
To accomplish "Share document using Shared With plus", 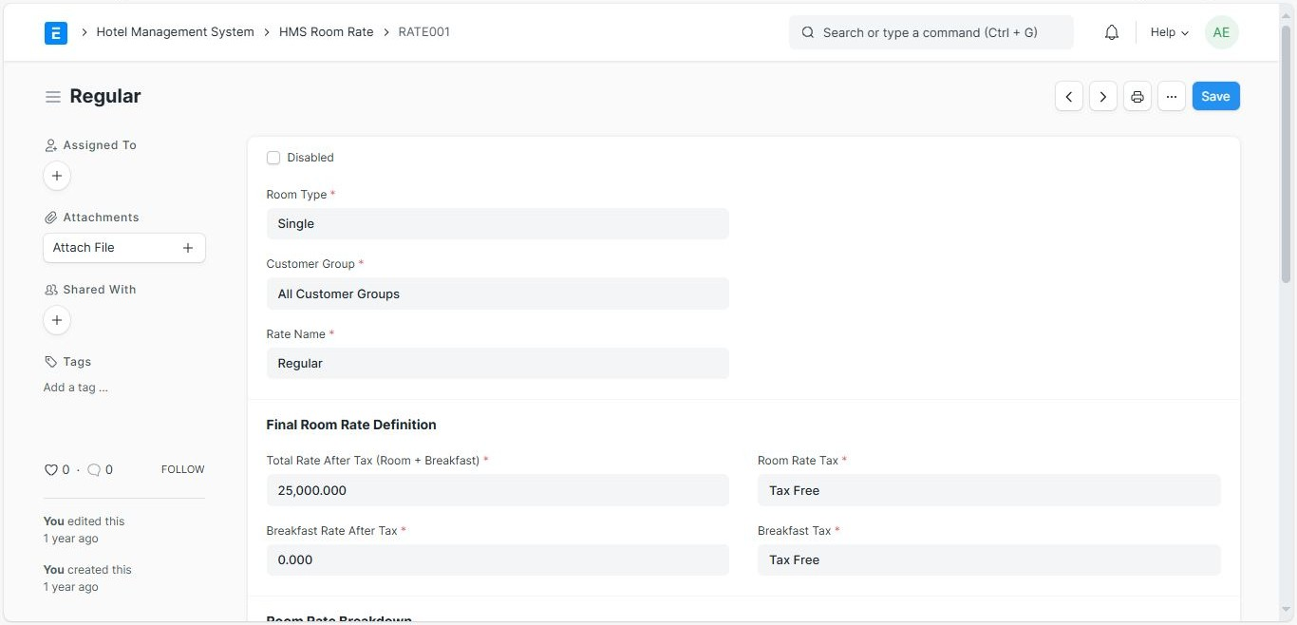I will (57, 320).
